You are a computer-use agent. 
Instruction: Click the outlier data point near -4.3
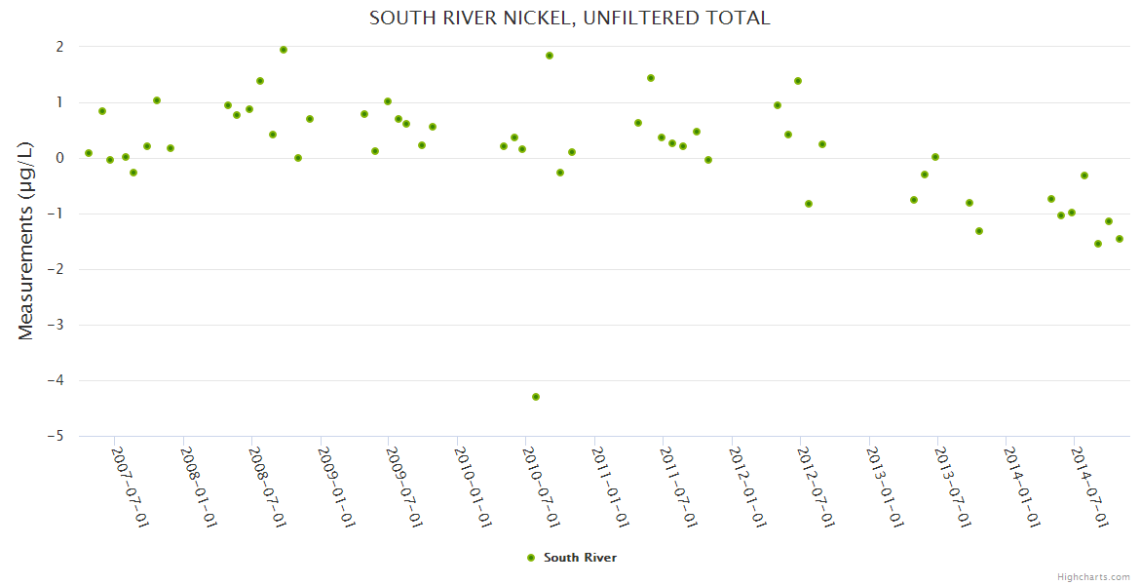536,397
